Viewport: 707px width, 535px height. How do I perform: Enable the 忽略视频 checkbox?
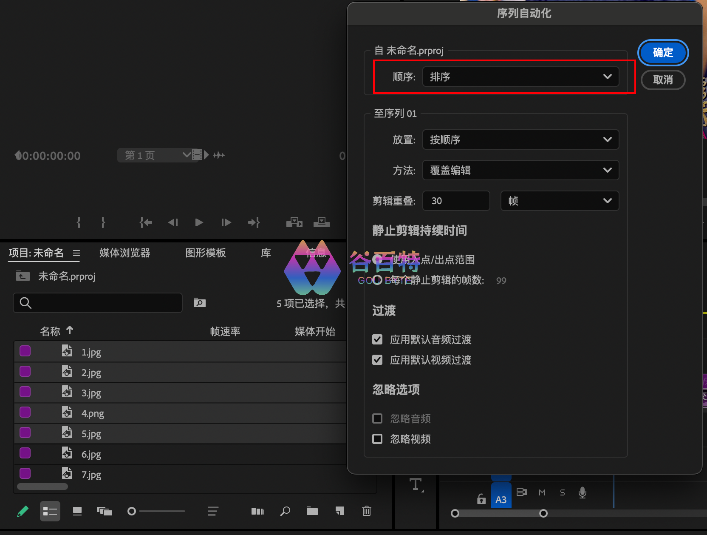coord(377,439)
